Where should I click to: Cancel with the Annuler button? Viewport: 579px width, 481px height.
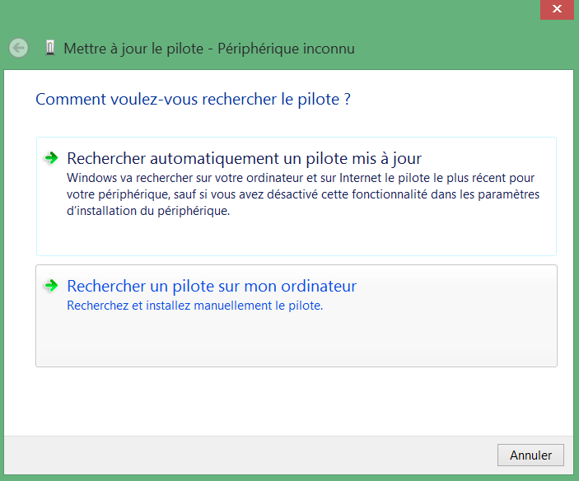[x=530, y=455]
